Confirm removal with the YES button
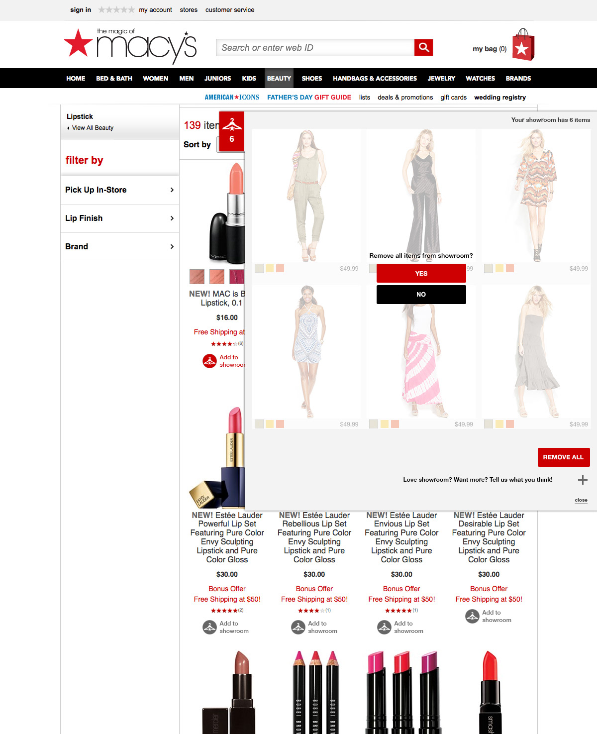 click(421, 273)
